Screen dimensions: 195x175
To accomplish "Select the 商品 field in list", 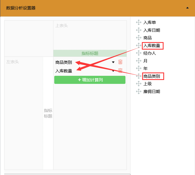I will tap(147, 38).
